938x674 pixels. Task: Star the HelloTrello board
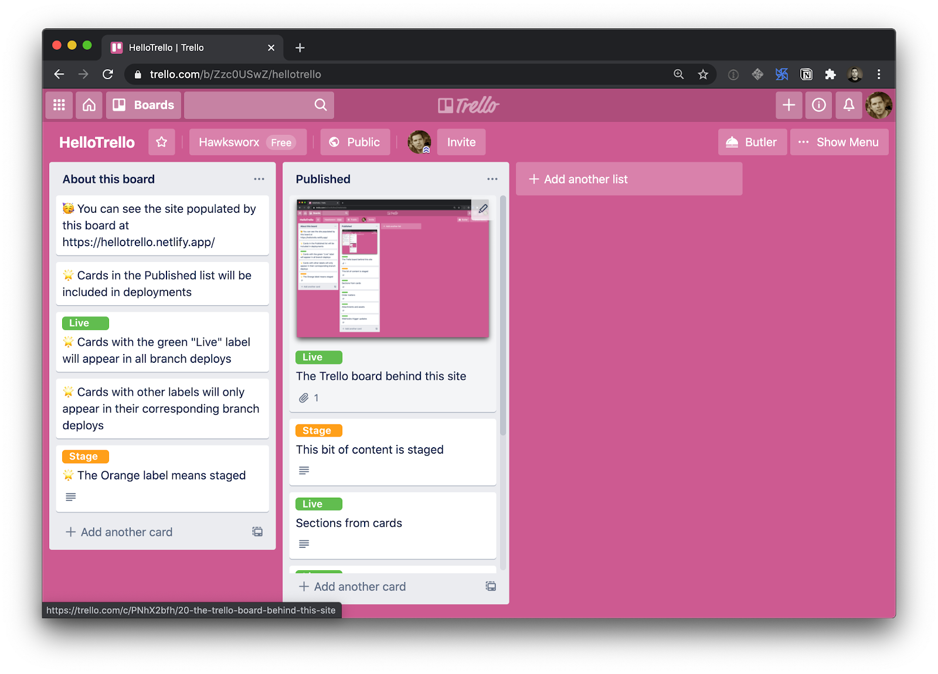[x=162, y=142]
